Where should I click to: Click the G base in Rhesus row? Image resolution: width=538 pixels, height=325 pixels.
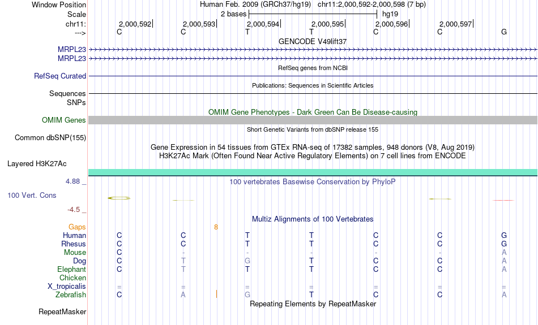(503, 244)
